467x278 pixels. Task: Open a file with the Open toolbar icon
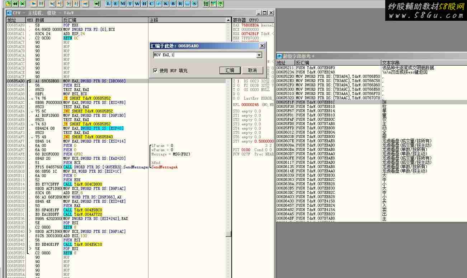click(x=8, y=4)
